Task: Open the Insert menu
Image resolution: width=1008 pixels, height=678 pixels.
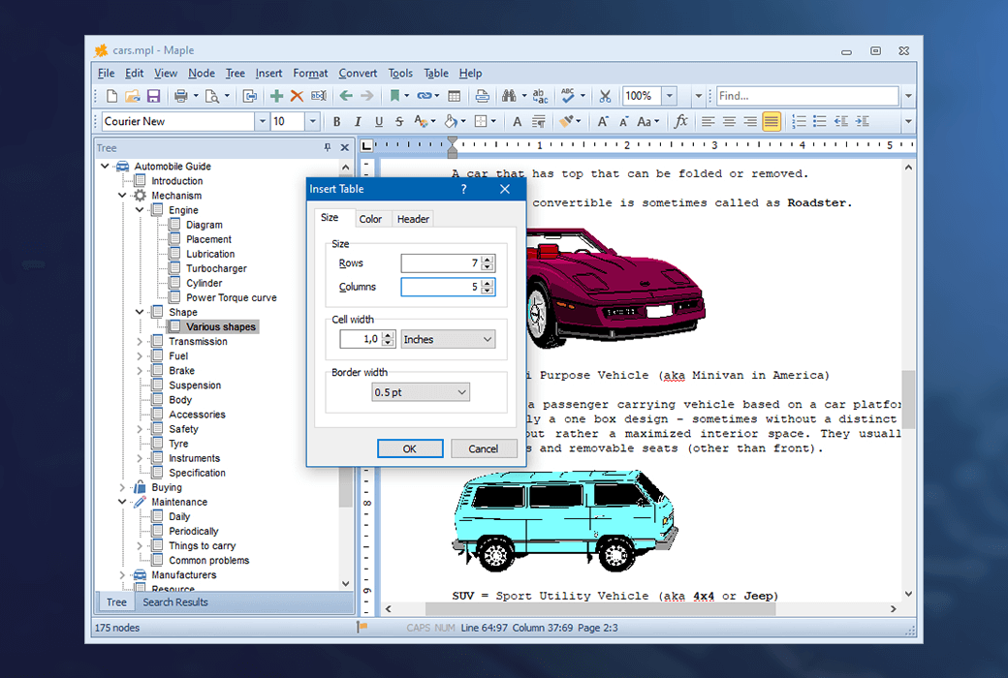Action: (x=268, y=74)
